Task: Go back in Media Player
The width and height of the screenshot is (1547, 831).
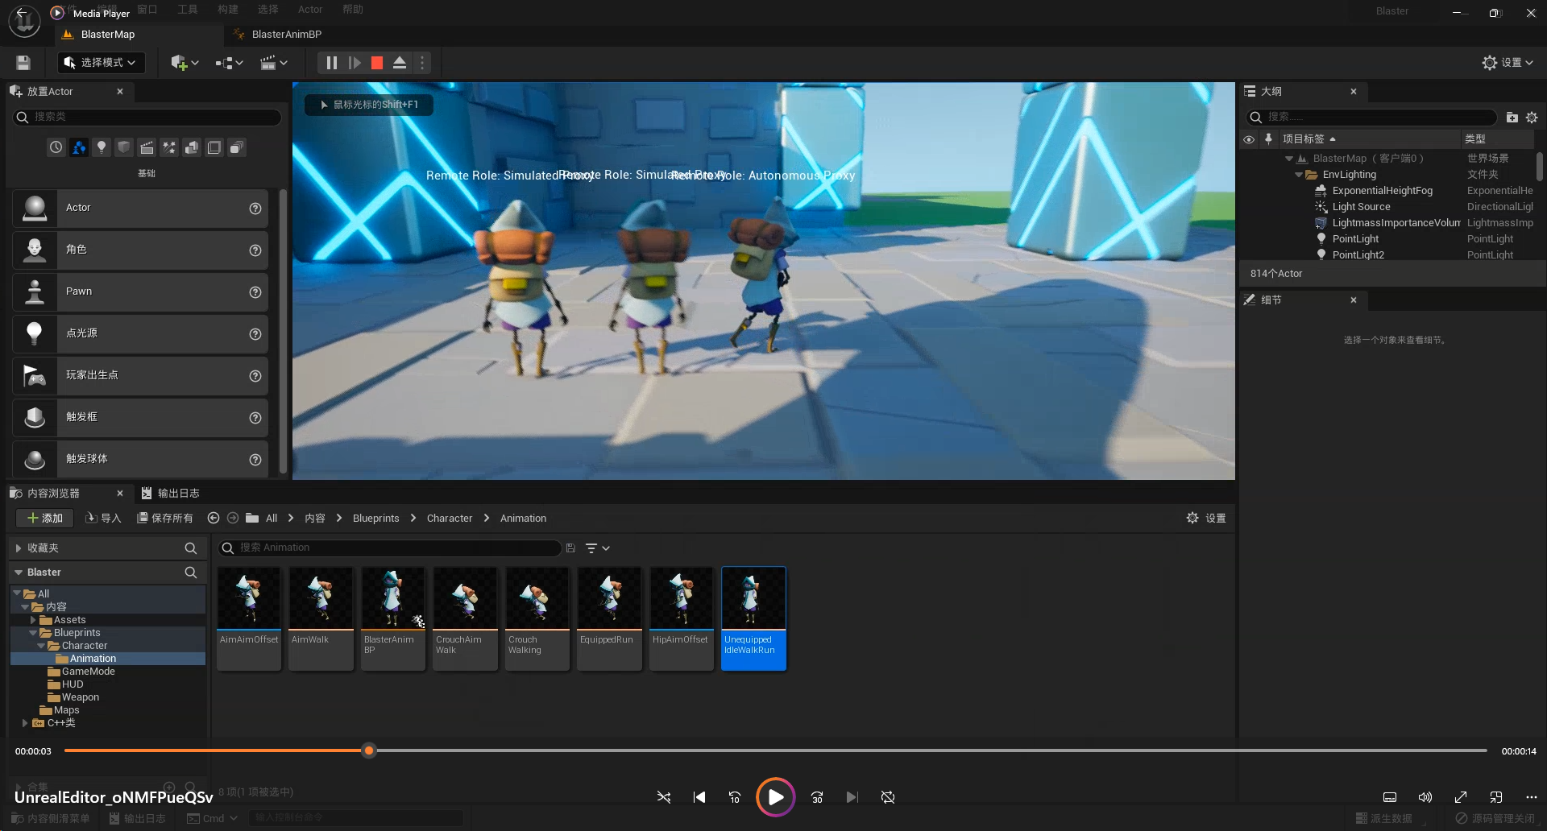Action: [20, 13]
